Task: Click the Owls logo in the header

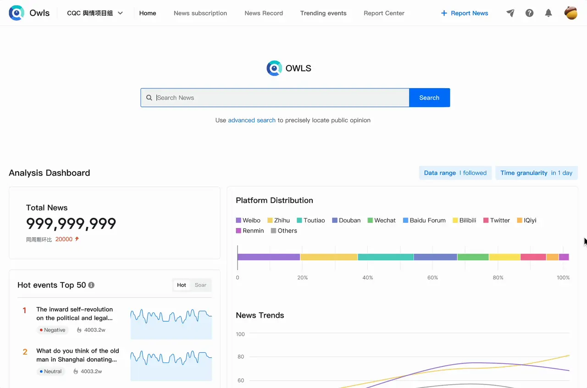Action: 29,13
